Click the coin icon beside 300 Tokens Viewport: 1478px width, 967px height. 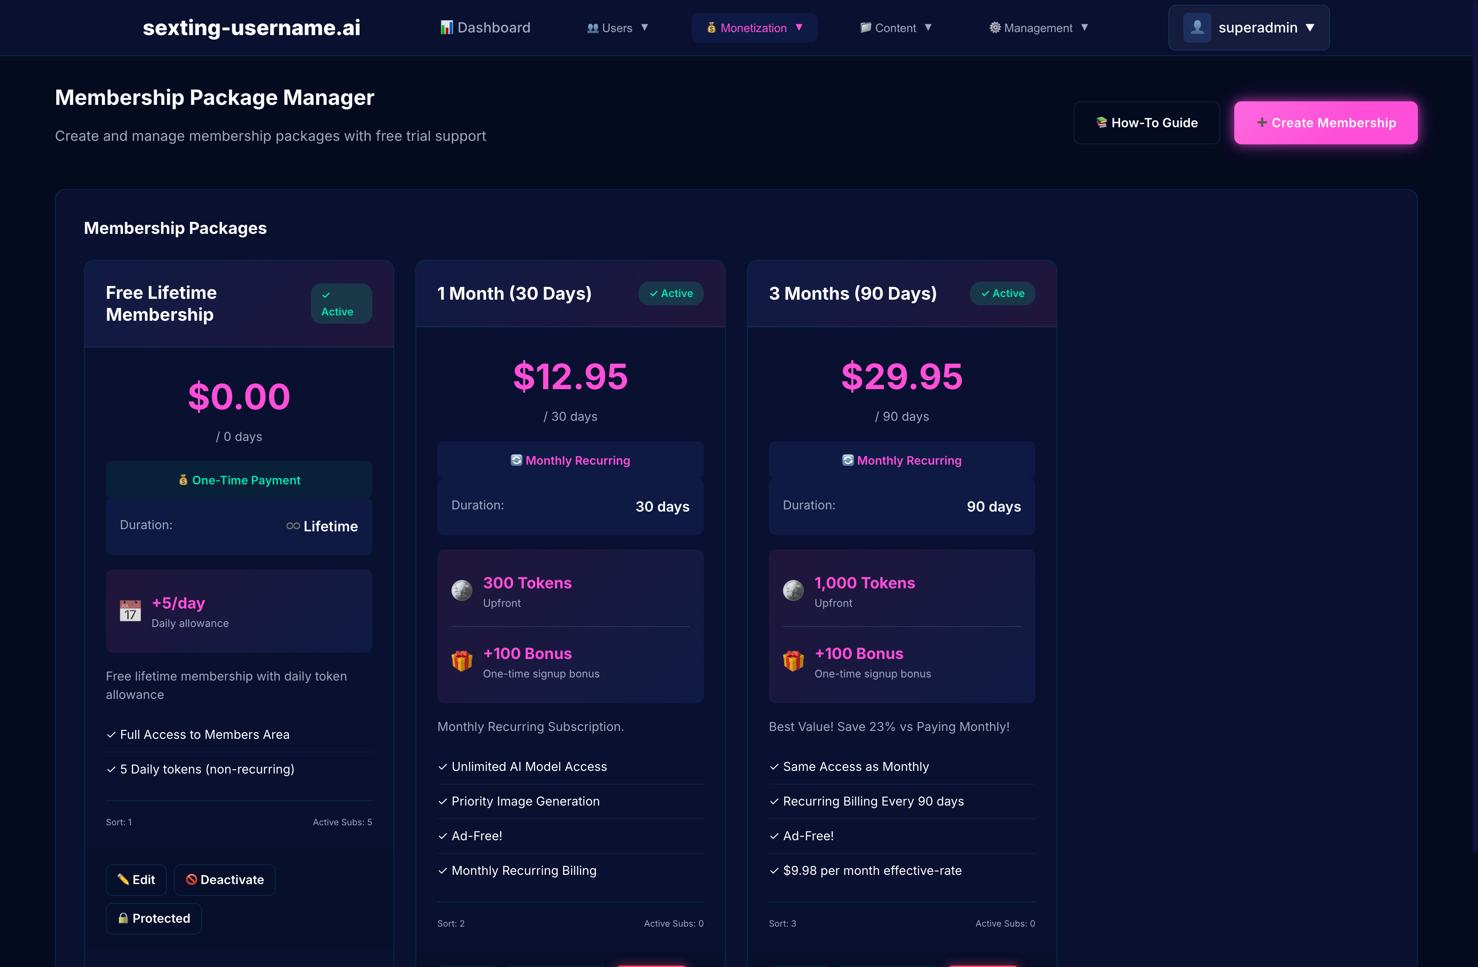[x=461, y=590]
